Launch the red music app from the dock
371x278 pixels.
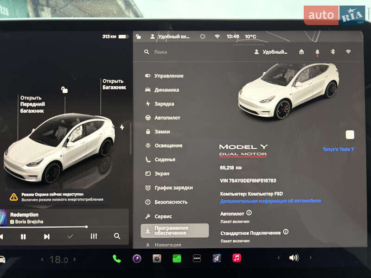click(237, 259)
